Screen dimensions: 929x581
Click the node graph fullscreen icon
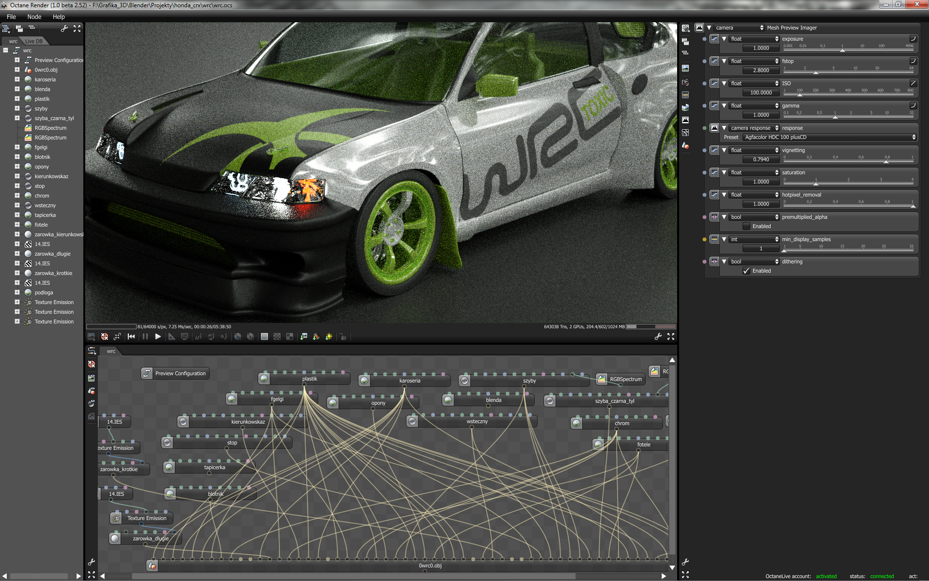click(91, 574)
